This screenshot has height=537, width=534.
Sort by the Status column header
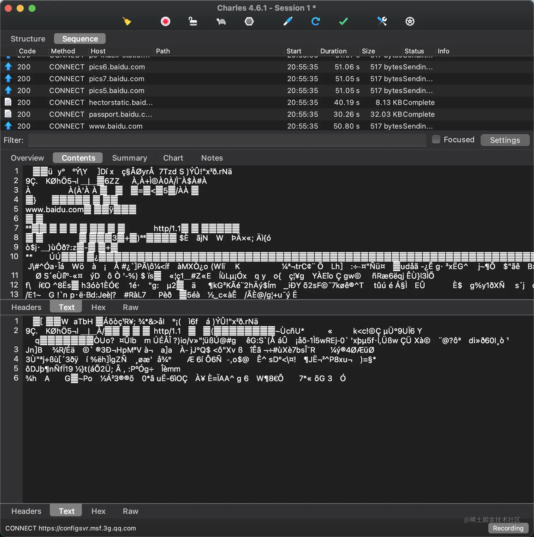coord(414,51)
